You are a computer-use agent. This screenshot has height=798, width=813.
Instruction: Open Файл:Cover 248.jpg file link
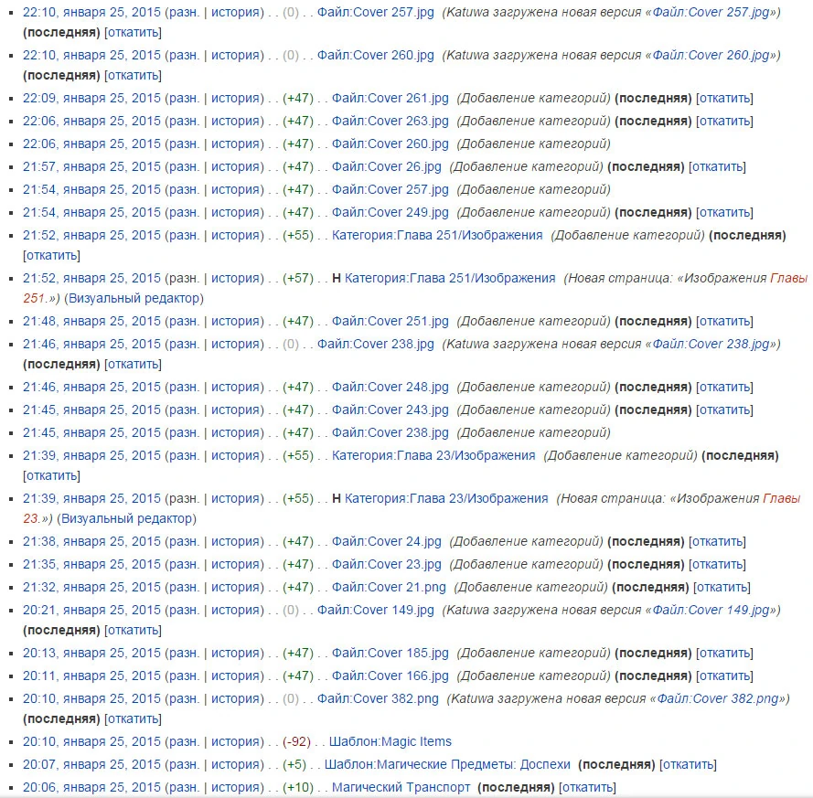click(390, 387)
